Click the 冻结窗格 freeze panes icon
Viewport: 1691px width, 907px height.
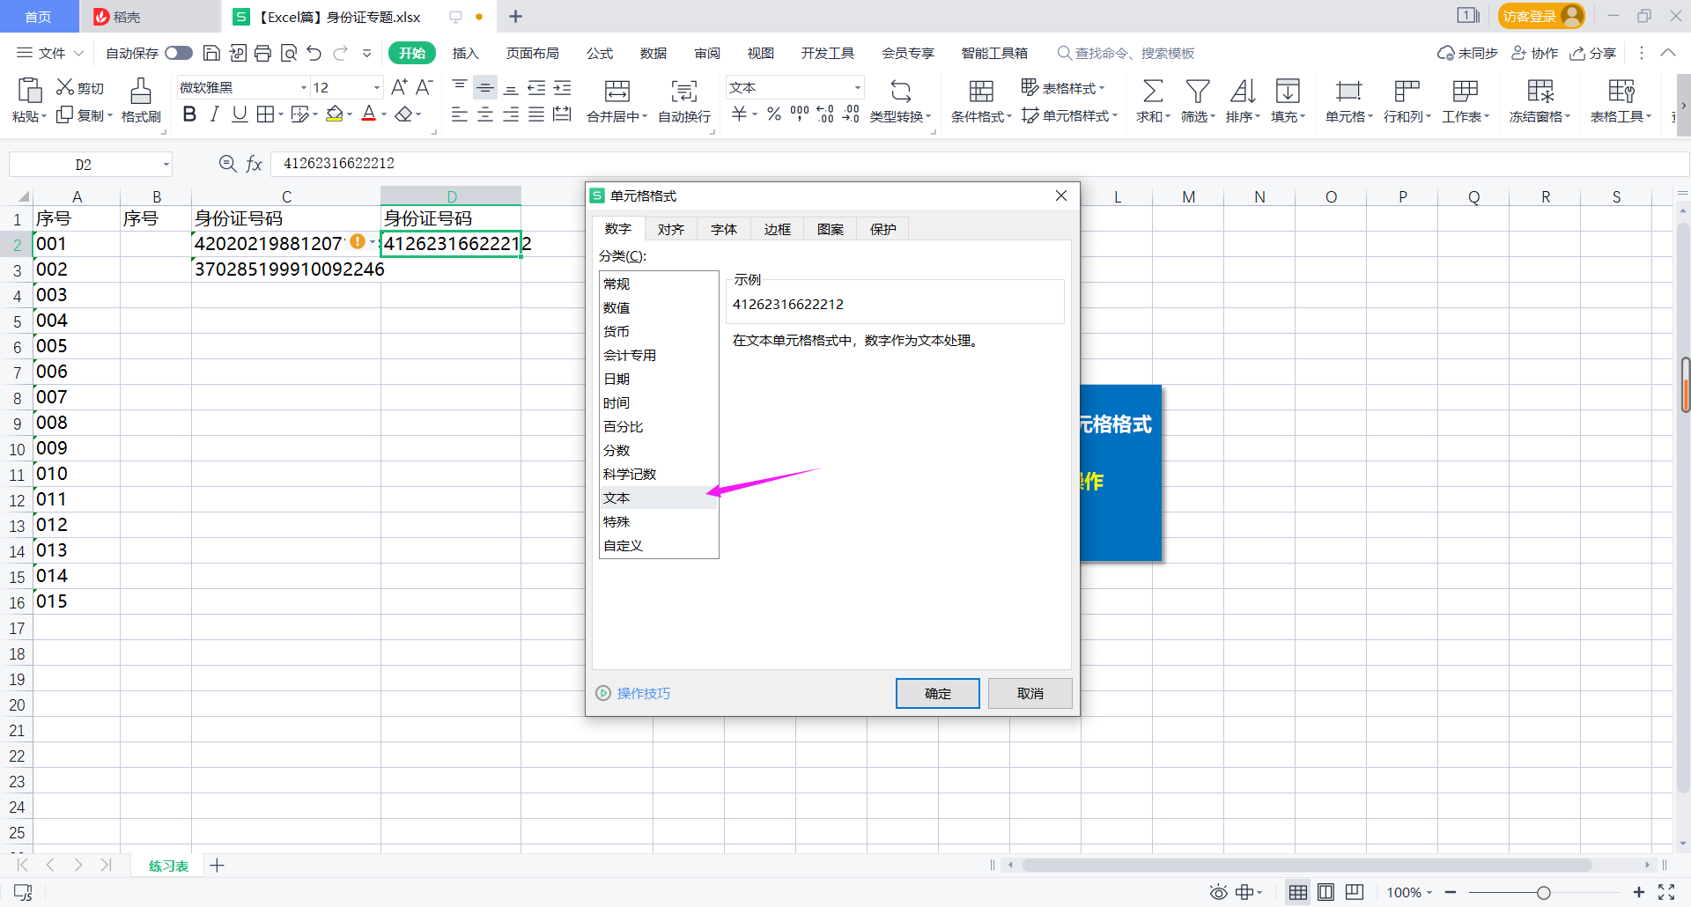point(1540,91)
